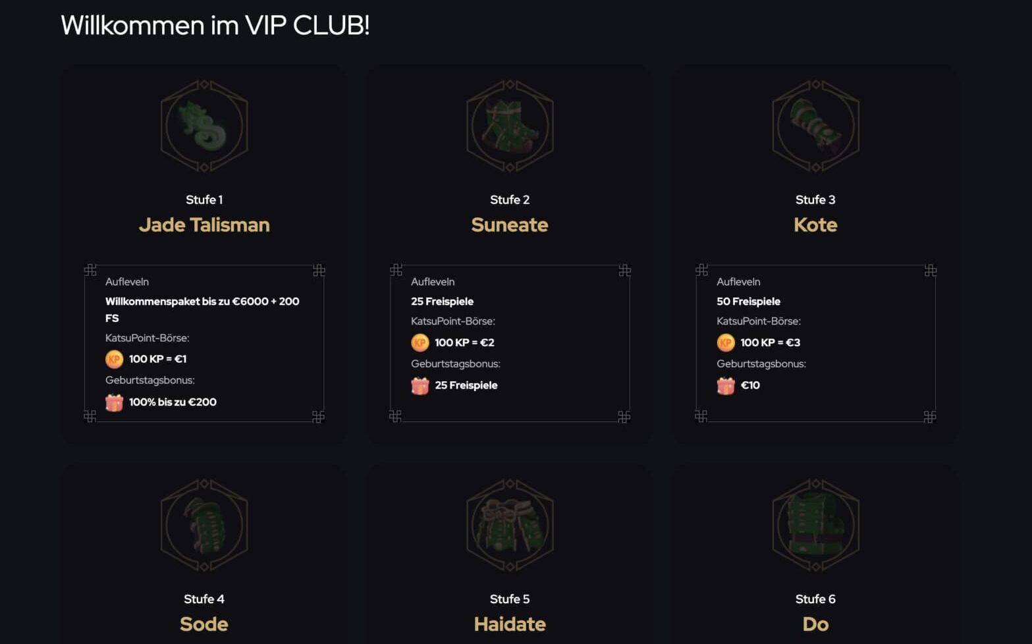This screenshot has height=644, width=1032.
Task: Click the KP coin icon on Stufe 1 card
Action: [x=113, y=359]
